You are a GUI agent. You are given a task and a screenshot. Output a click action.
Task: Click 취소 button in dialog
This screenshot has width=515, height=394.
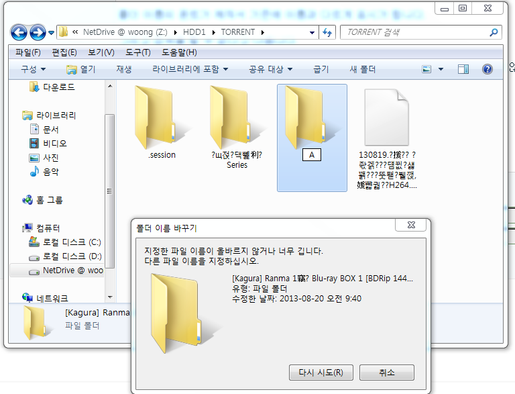coord(386,373)
